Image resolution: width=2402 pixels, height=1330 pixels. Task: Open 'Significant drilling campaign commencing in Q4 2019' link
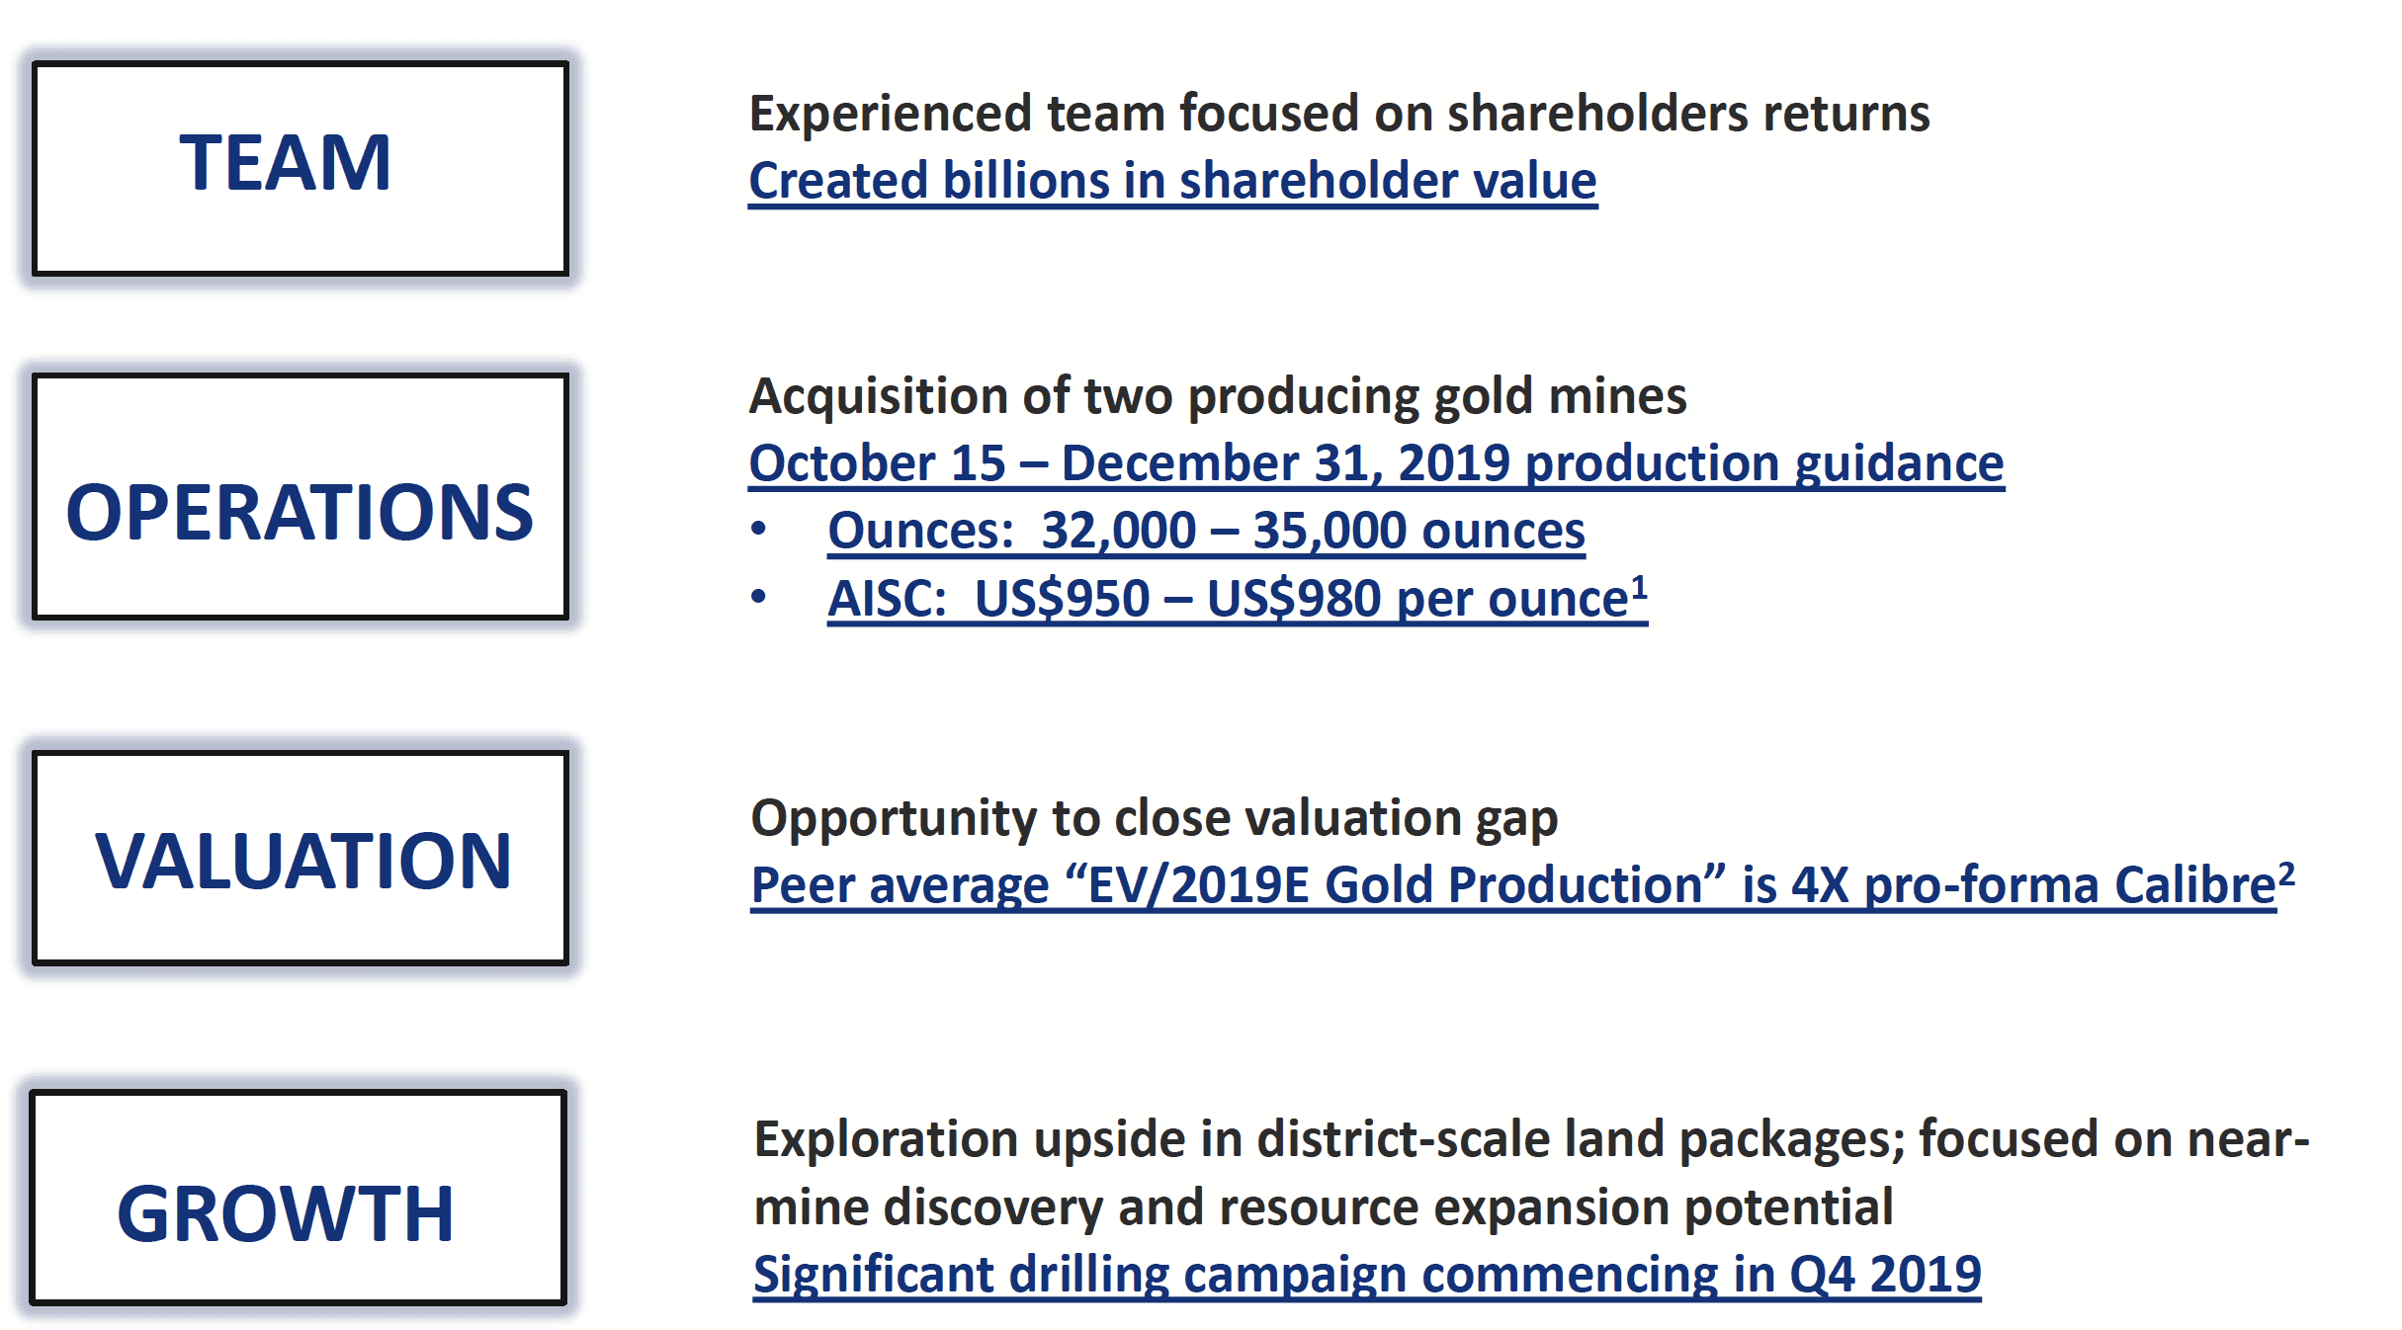pos(1367,1275)
